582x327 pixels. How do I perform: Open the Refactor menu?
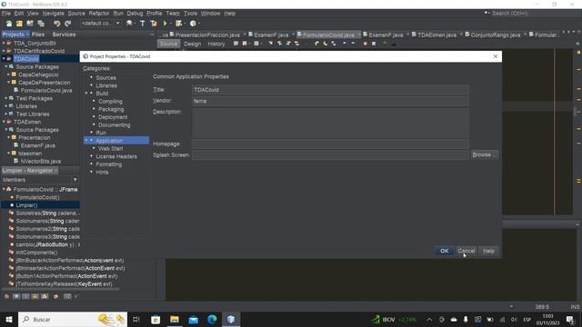tap(99, 14)
